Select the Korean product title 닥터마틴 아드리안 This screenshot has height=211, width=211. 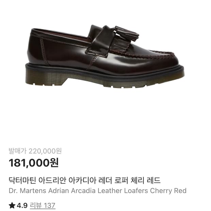[x=37, y=180]
